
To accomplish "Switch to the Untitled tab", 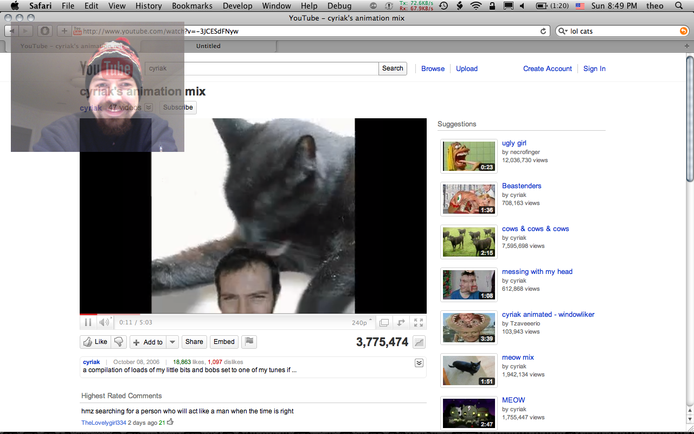I will [208, 46].
